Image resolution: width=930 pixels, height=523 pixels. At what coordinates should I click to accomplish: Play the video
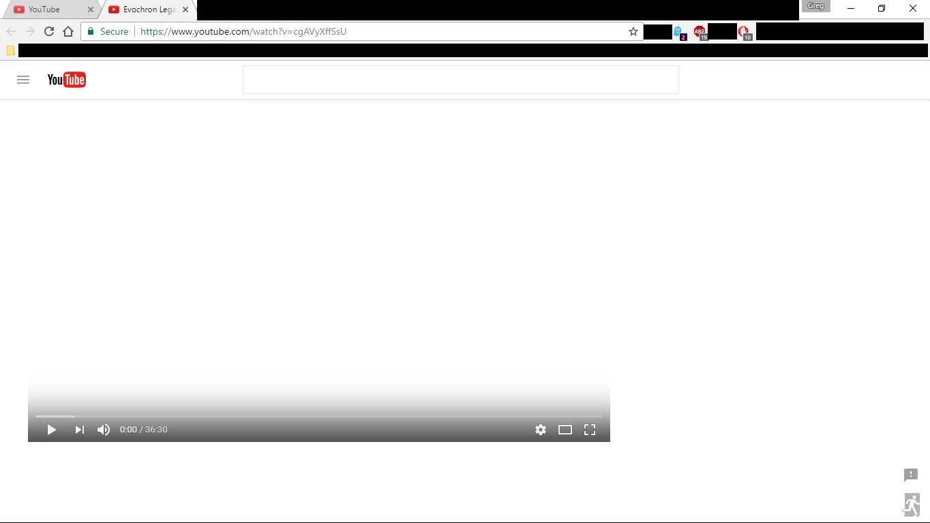51,430
